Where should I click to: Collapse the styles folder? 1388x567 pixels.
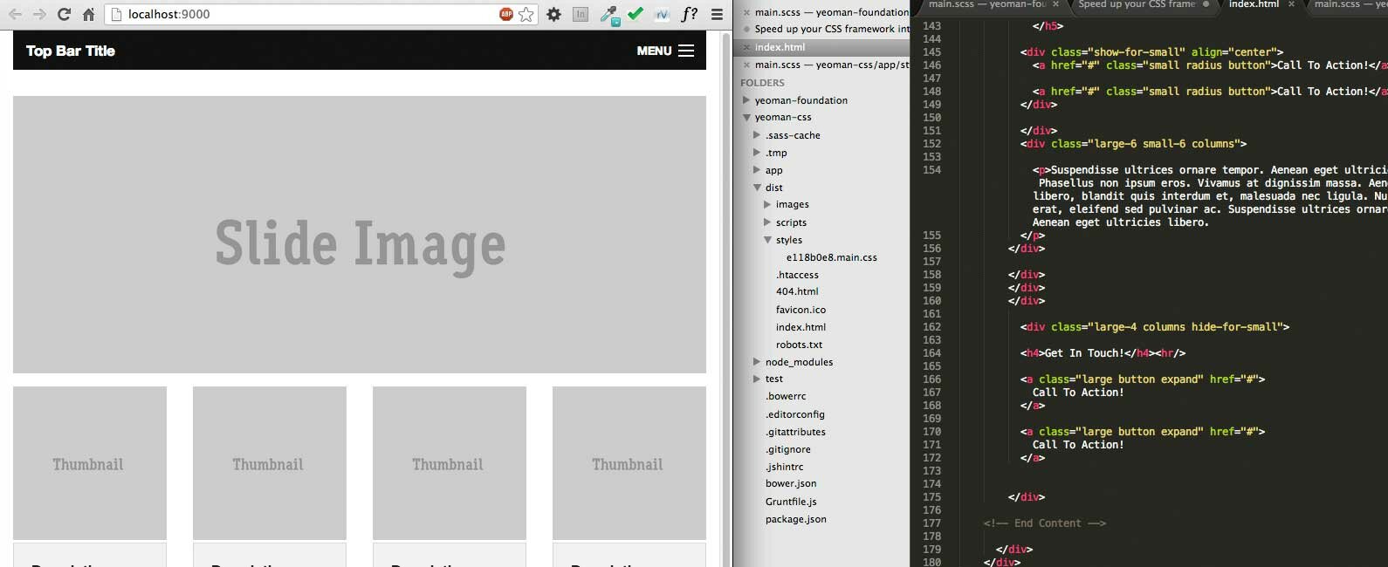coord(767,240)
